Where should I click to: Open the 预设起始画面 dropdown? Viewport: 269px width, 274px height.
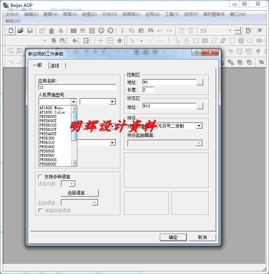[x=199, y=143]
